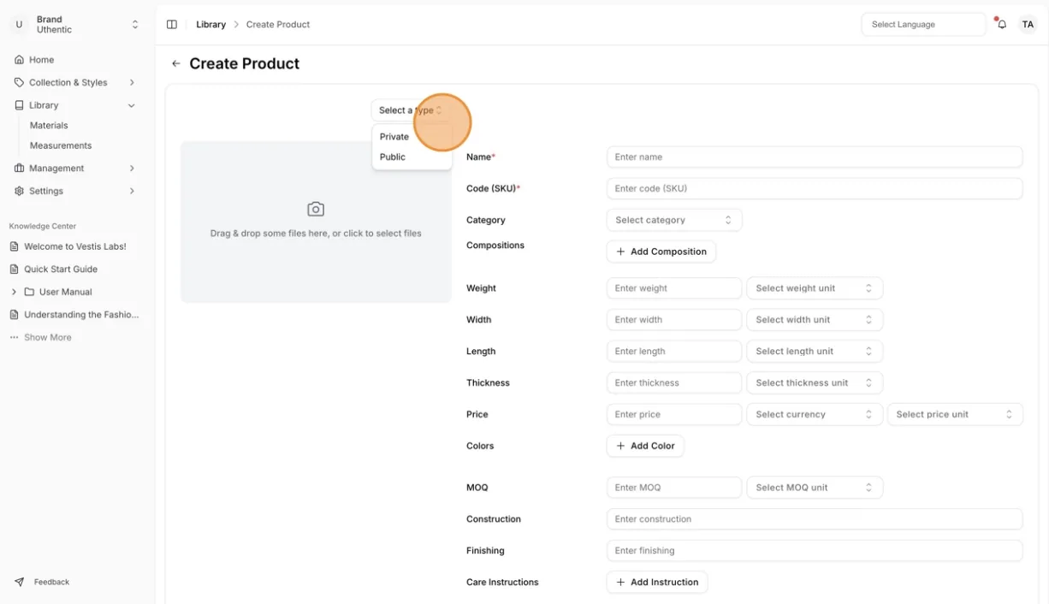This screenshot has width=1049, height=604.
Task: Toggle the sidebar panel icon
Action: pos(172,25)
